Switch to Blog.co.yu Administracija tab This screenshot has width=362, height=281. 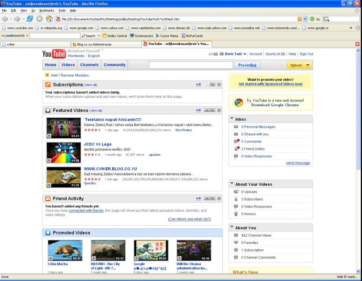point(106,44)
